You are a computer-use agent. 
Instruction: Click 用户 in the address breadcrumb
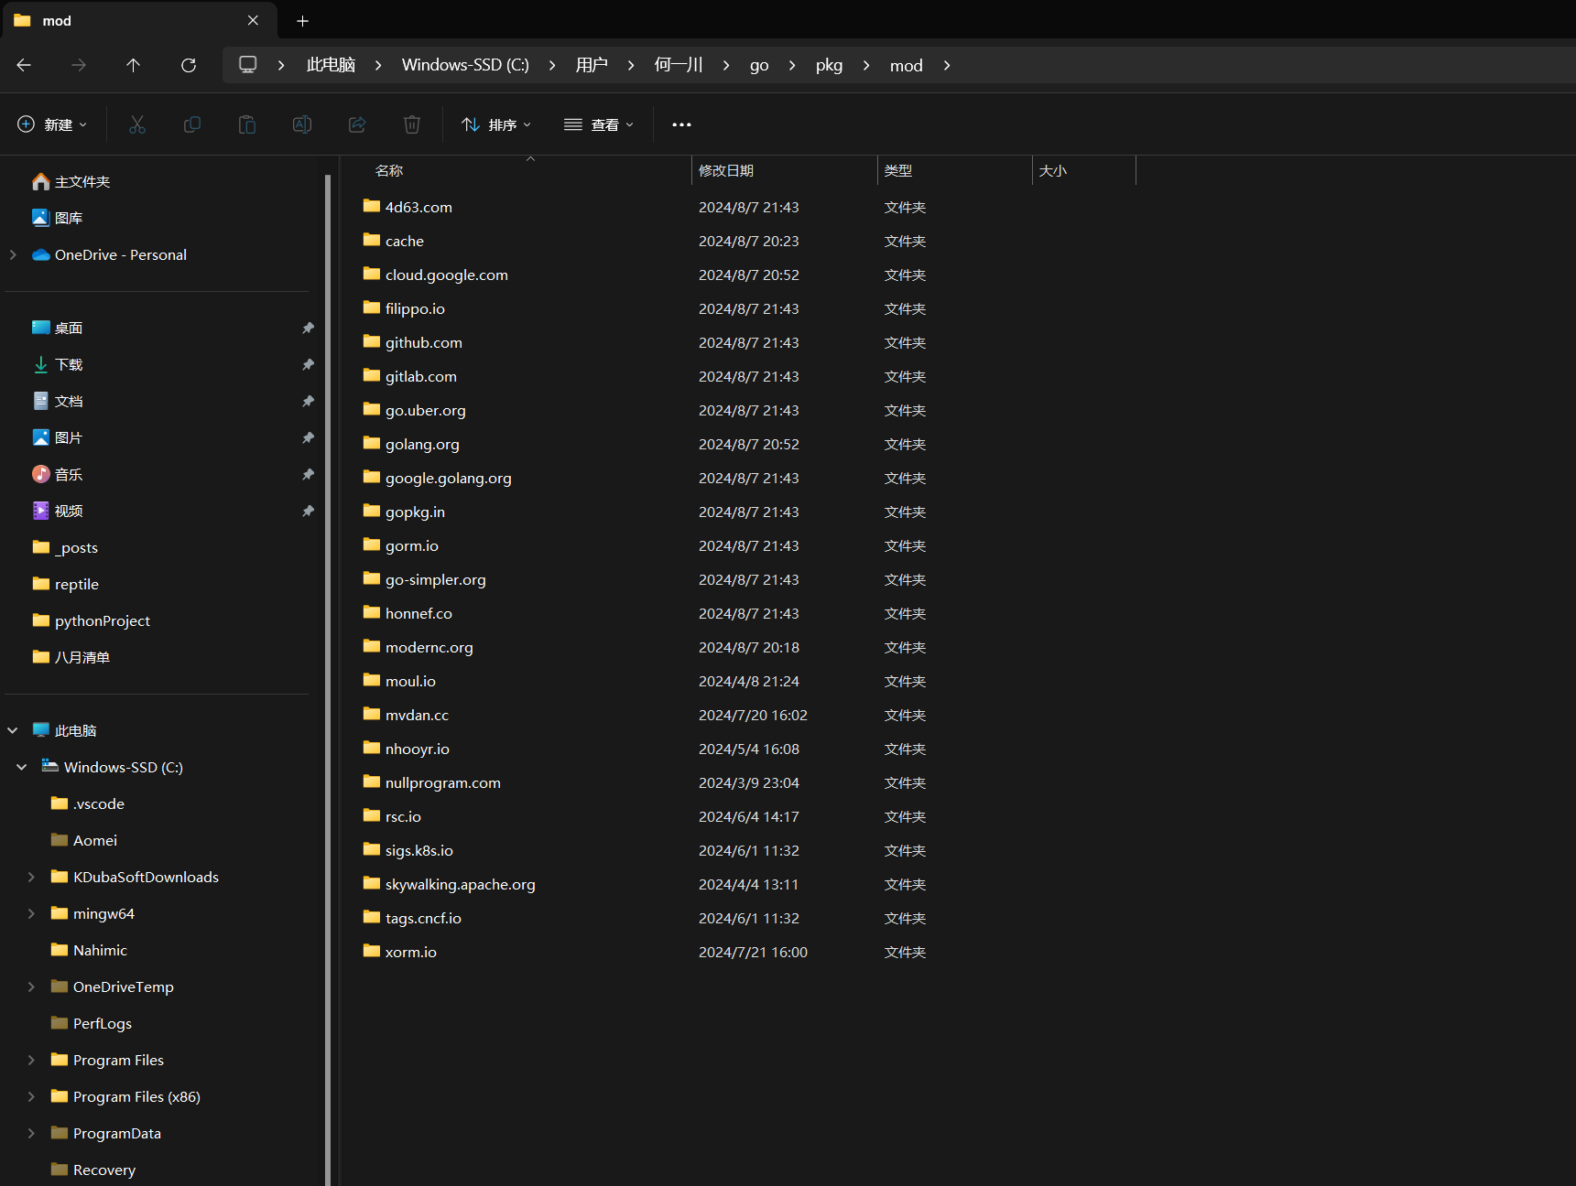(x=592, y=65)
